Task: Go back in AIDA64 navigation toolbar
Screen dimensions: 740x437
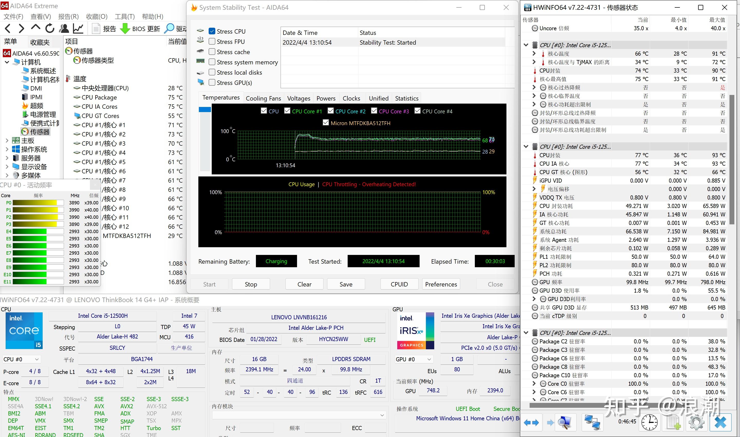Action: (x=8, y=28)
